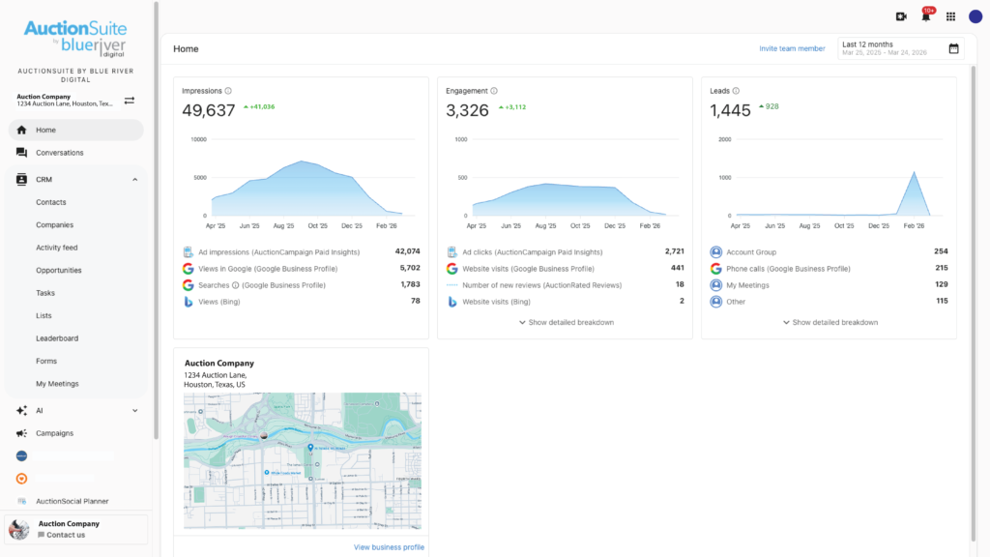Screen dimensions: 990x557
Task: Go to Opportunities in CRM menu
Action: coord(59,271)
